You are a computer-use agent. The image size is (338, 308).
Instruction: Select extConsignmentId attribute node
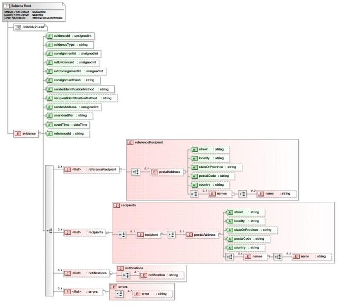[x=76, y=71]
